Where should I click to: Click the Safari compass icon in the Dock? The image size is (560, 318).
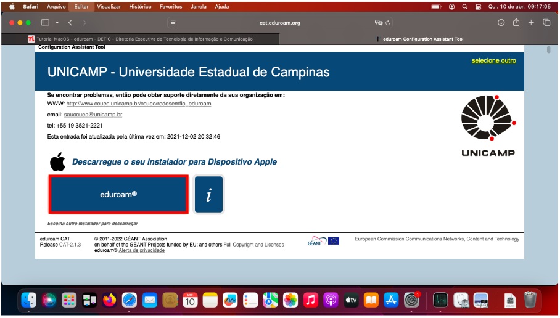coord(130,300)
